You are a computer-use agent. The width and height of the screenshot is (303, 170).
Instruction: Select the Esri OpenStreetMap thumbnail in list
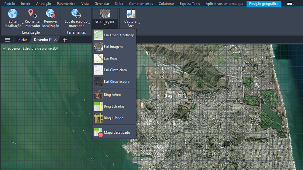98,35
